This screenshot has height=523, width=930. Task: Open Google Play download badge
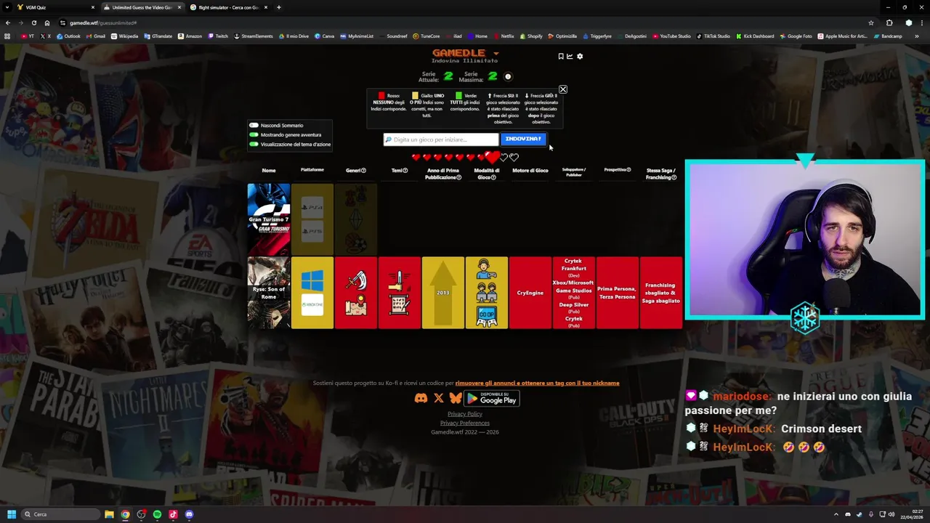pos(492,398)
